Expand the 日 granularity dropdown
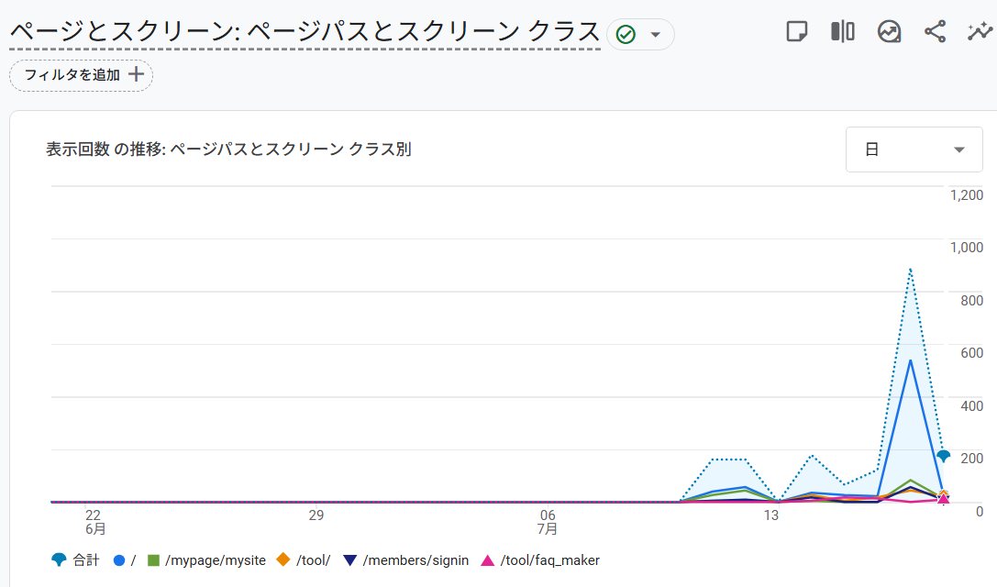The image size is (997, 587). pos(914,150)
